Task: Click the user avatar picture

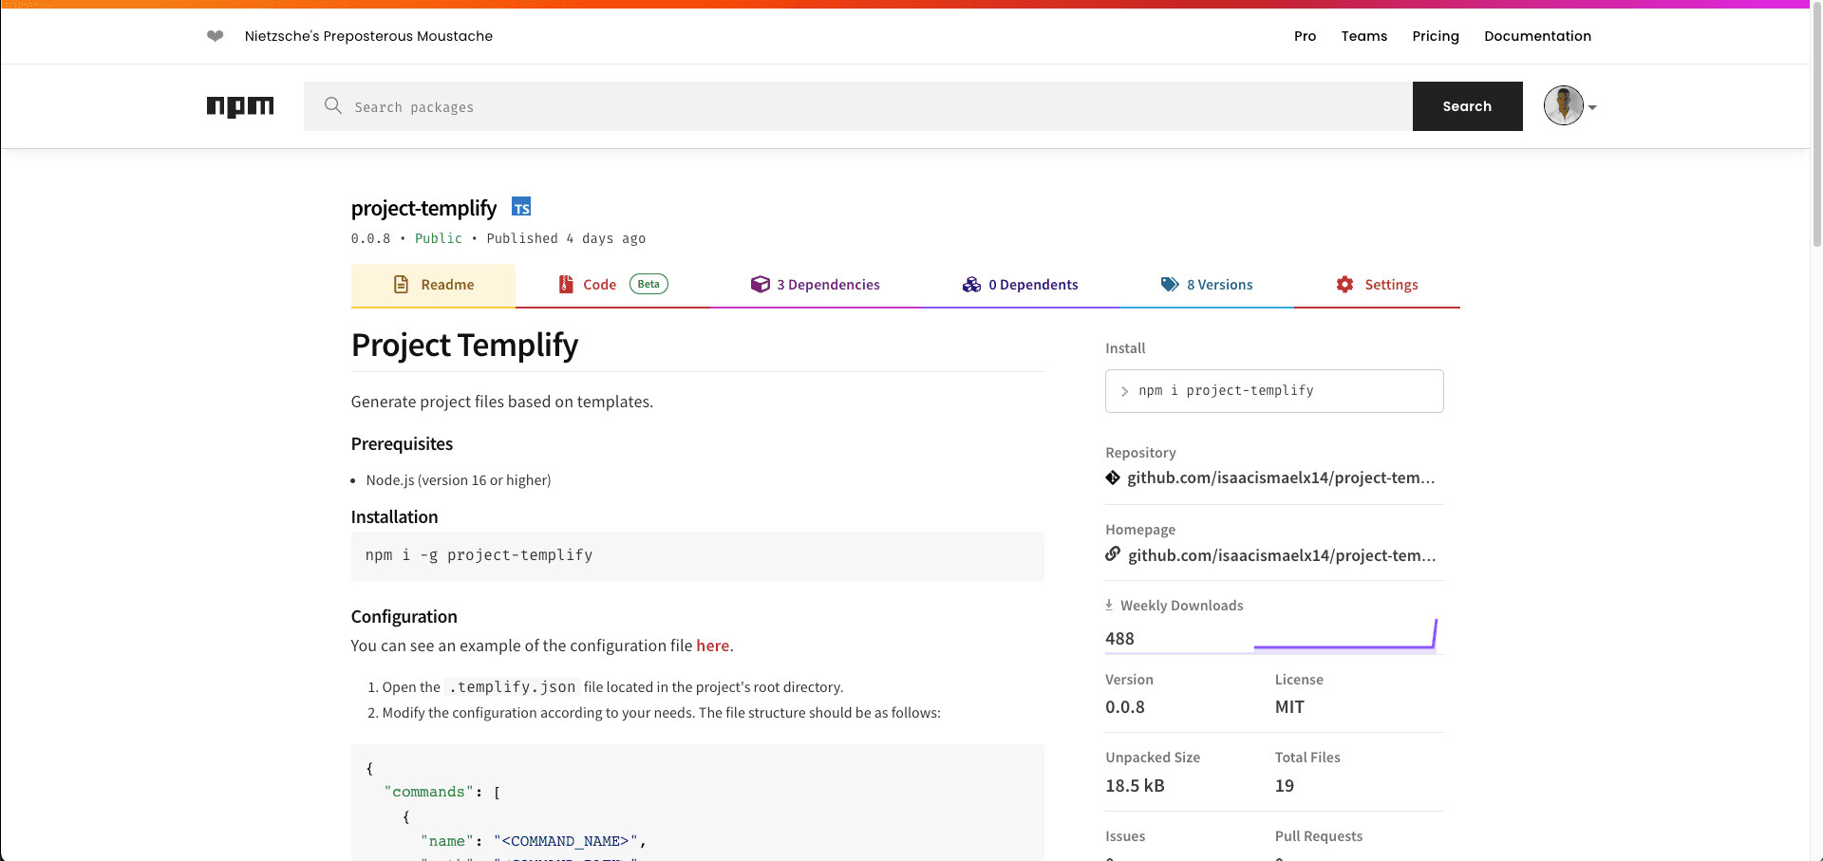Action: [1562, 105]
